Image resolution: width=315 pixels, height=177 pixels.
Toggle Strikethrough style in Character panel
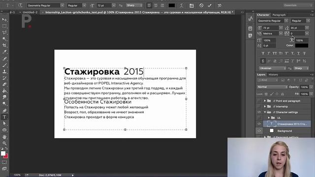[x=305, y=53]
